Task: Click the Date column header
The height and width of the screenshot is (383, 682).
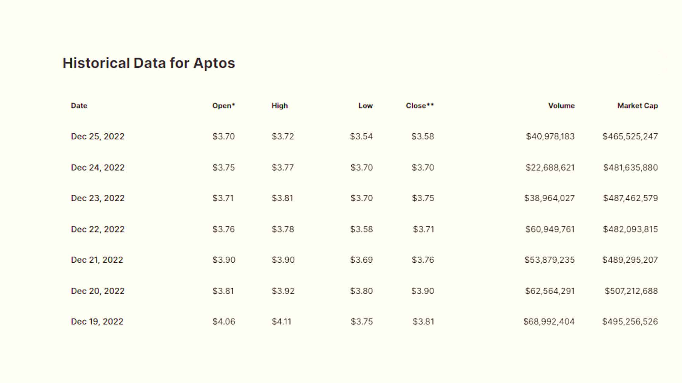Action: click(79, 106)
